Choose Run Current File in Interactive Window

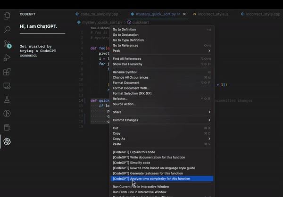[162, 187]
